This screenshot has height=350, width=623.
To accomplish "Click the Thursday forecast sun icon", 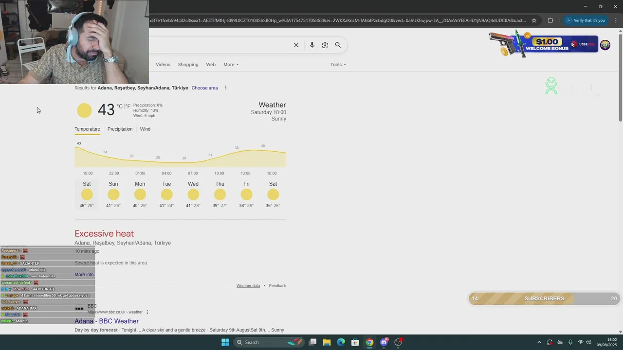I will coord(220,194).
